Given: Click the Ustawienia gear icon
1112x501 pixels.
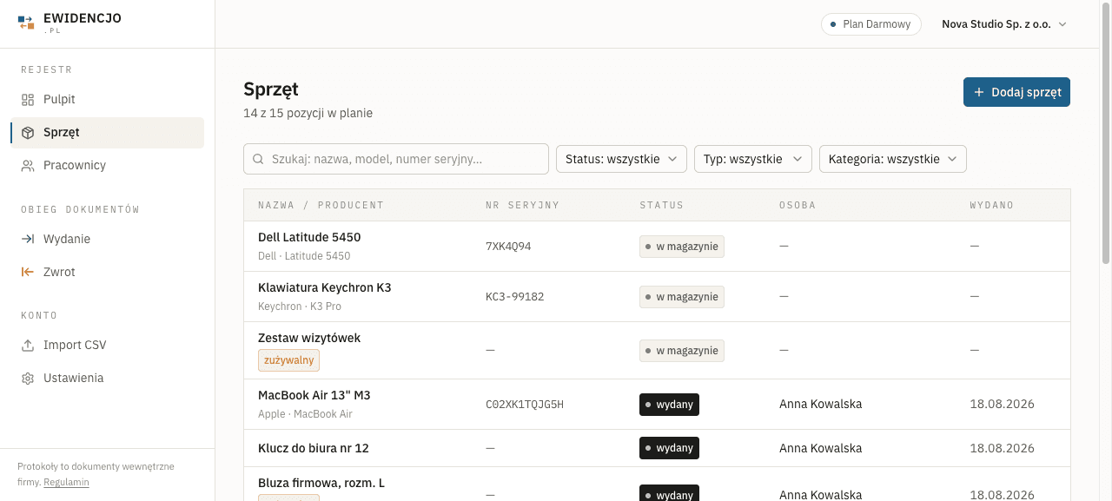Looking at the screenshot, I should (28, 379).
